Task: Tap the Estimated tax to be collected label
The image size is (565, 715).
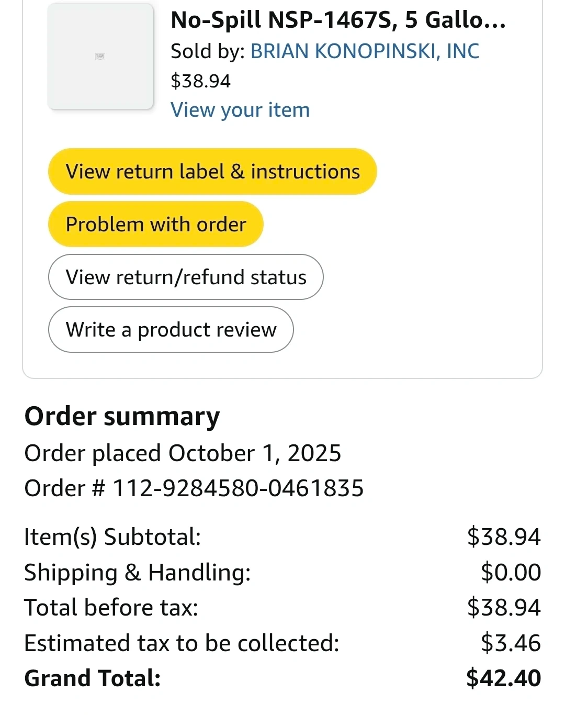Action: (182, 643)
